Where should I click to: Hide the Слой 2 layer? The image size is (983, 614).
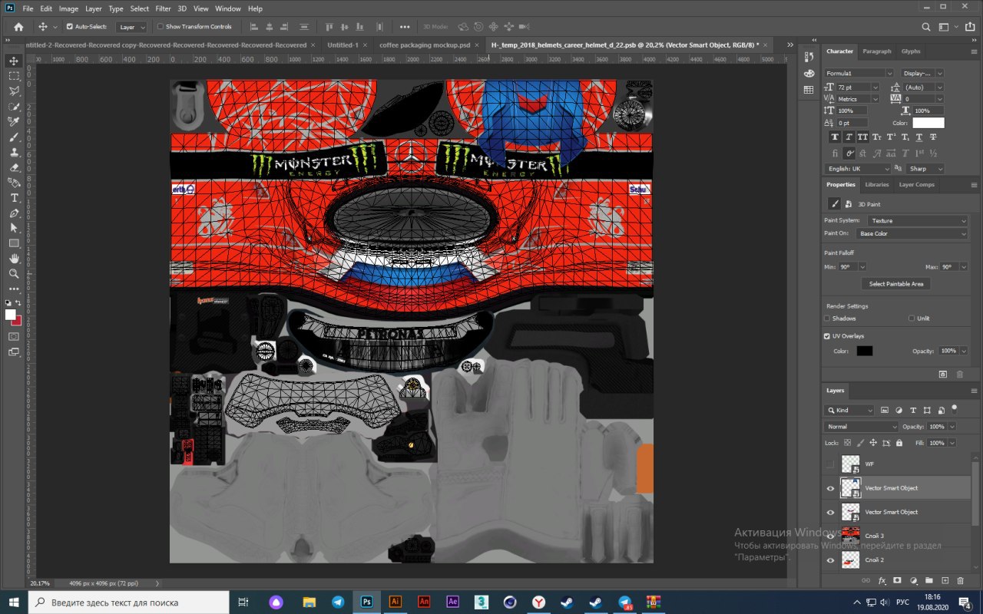(x=830, y=560)
